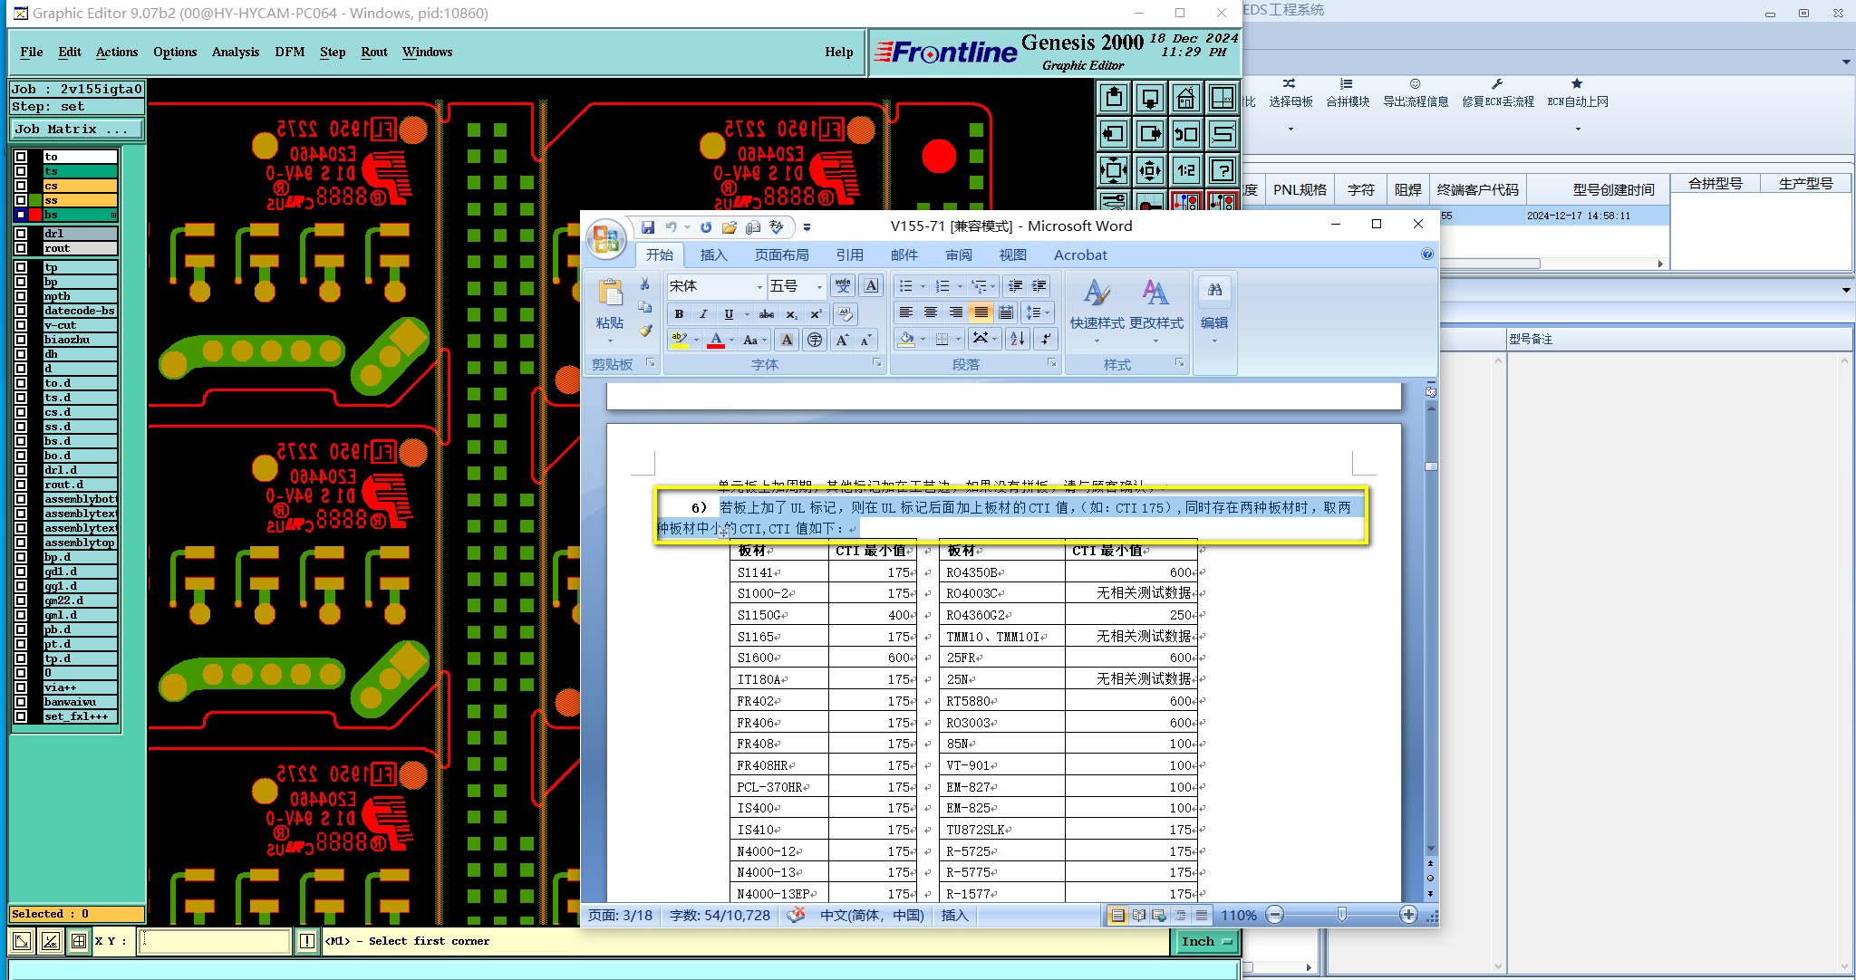Toggle visibility checkbox of layer 'v-cut'
1856x980 pixels.
21,325
